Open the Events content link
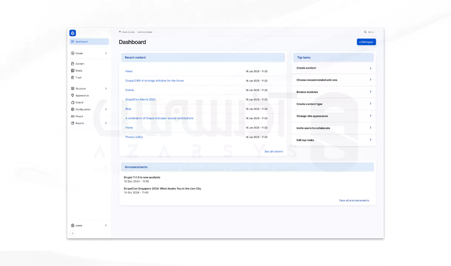 [x=130, y=90]
